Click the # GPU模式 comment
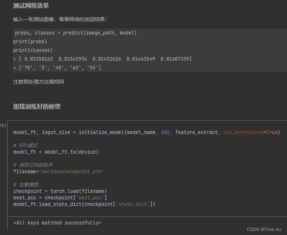The width and height of the screenshot is (287, 235). click(25, 145)
